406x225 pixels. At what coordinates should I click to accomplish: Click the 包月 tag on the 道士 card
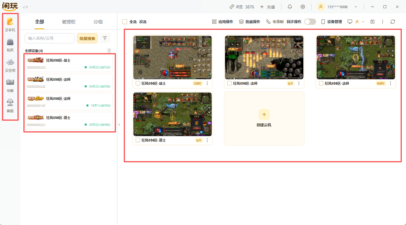coord(199,140)
